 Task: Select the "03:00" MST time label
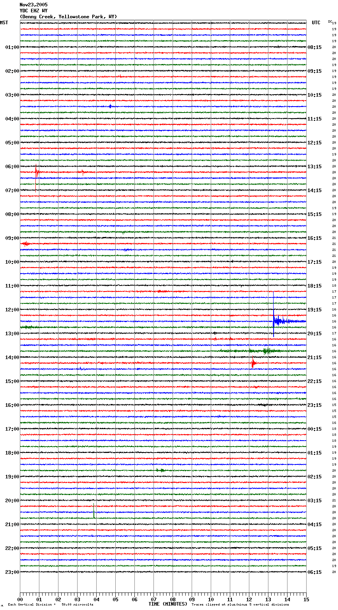pos(12,95)
